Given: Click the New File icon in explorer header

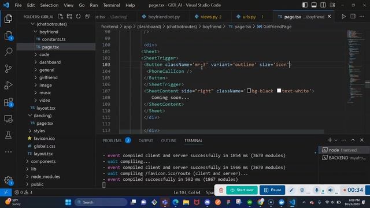Looking at the screenshot, I should click(61, 17).
